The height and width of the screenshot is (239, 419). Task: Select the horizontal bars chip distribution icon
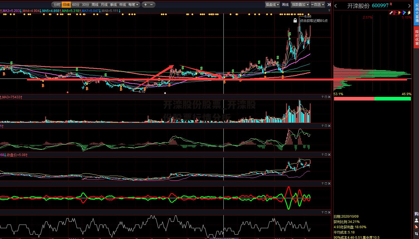[395, 12]
